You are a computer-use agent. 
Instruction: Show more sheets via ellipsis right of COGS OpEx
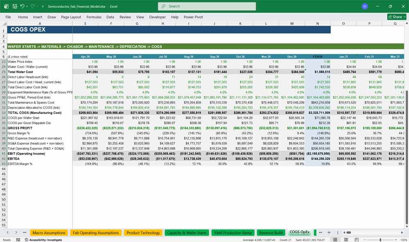[x=320, y=232]
